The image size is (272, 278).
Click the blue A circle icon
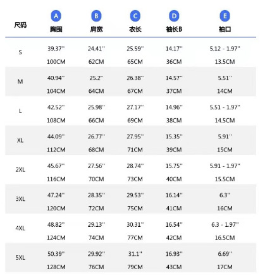pyautogui.click(x=56, y=16)
